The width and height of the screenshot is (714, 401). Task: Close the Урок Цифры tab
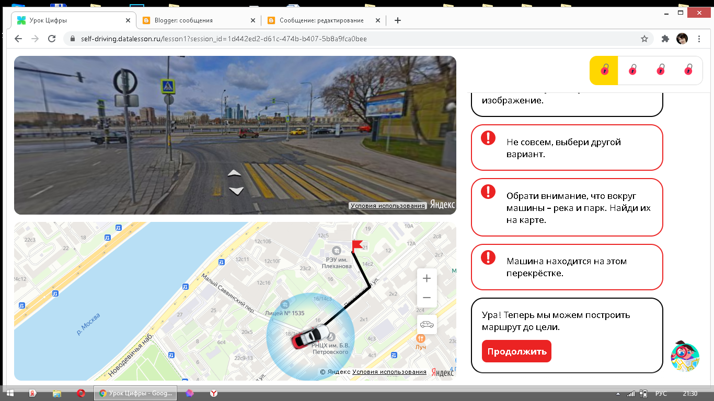tap(128, 20)
